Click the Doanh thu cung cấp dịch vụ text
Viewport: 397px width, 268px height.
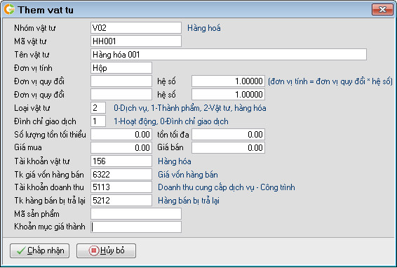[227, 187]
